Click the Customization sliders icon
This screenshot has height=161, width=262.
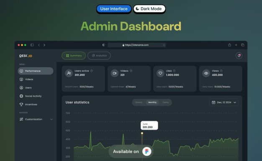21,119
